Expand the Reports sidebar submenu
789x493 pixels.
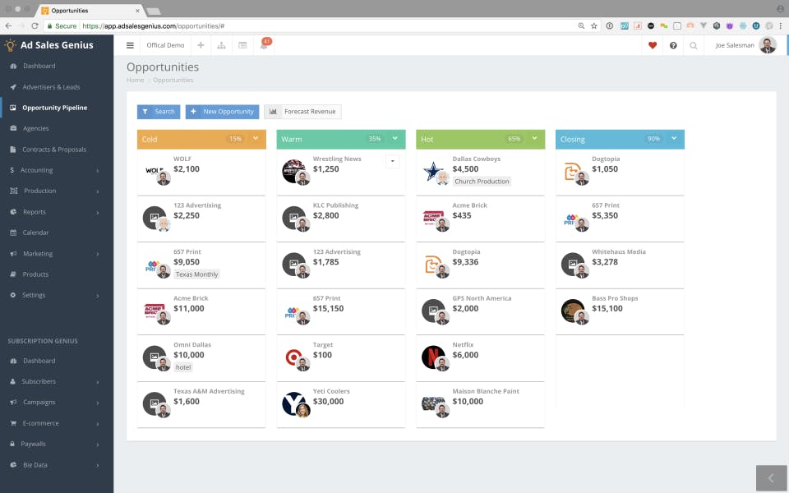point(55,212)
